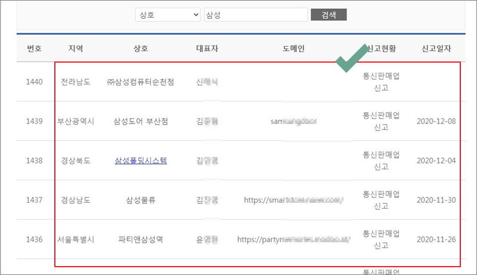Click the 경상남도 region cell

click(x=76, y=200)
